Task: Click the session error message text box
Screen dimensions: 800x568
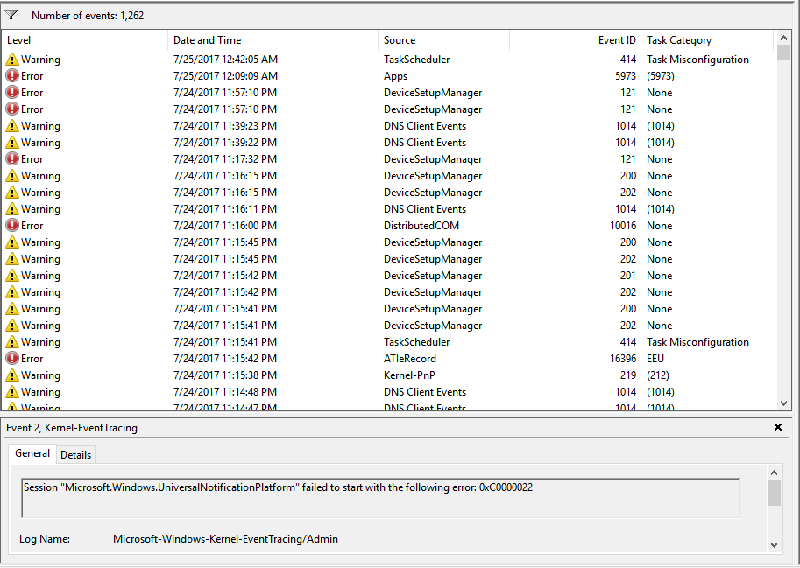Action: pyautogui.click(x=380, y=497)
